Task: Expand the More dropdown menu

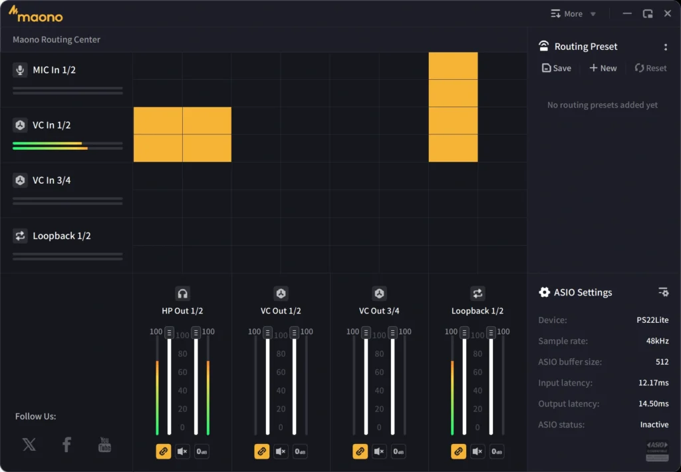Action: tap(573, 14)
